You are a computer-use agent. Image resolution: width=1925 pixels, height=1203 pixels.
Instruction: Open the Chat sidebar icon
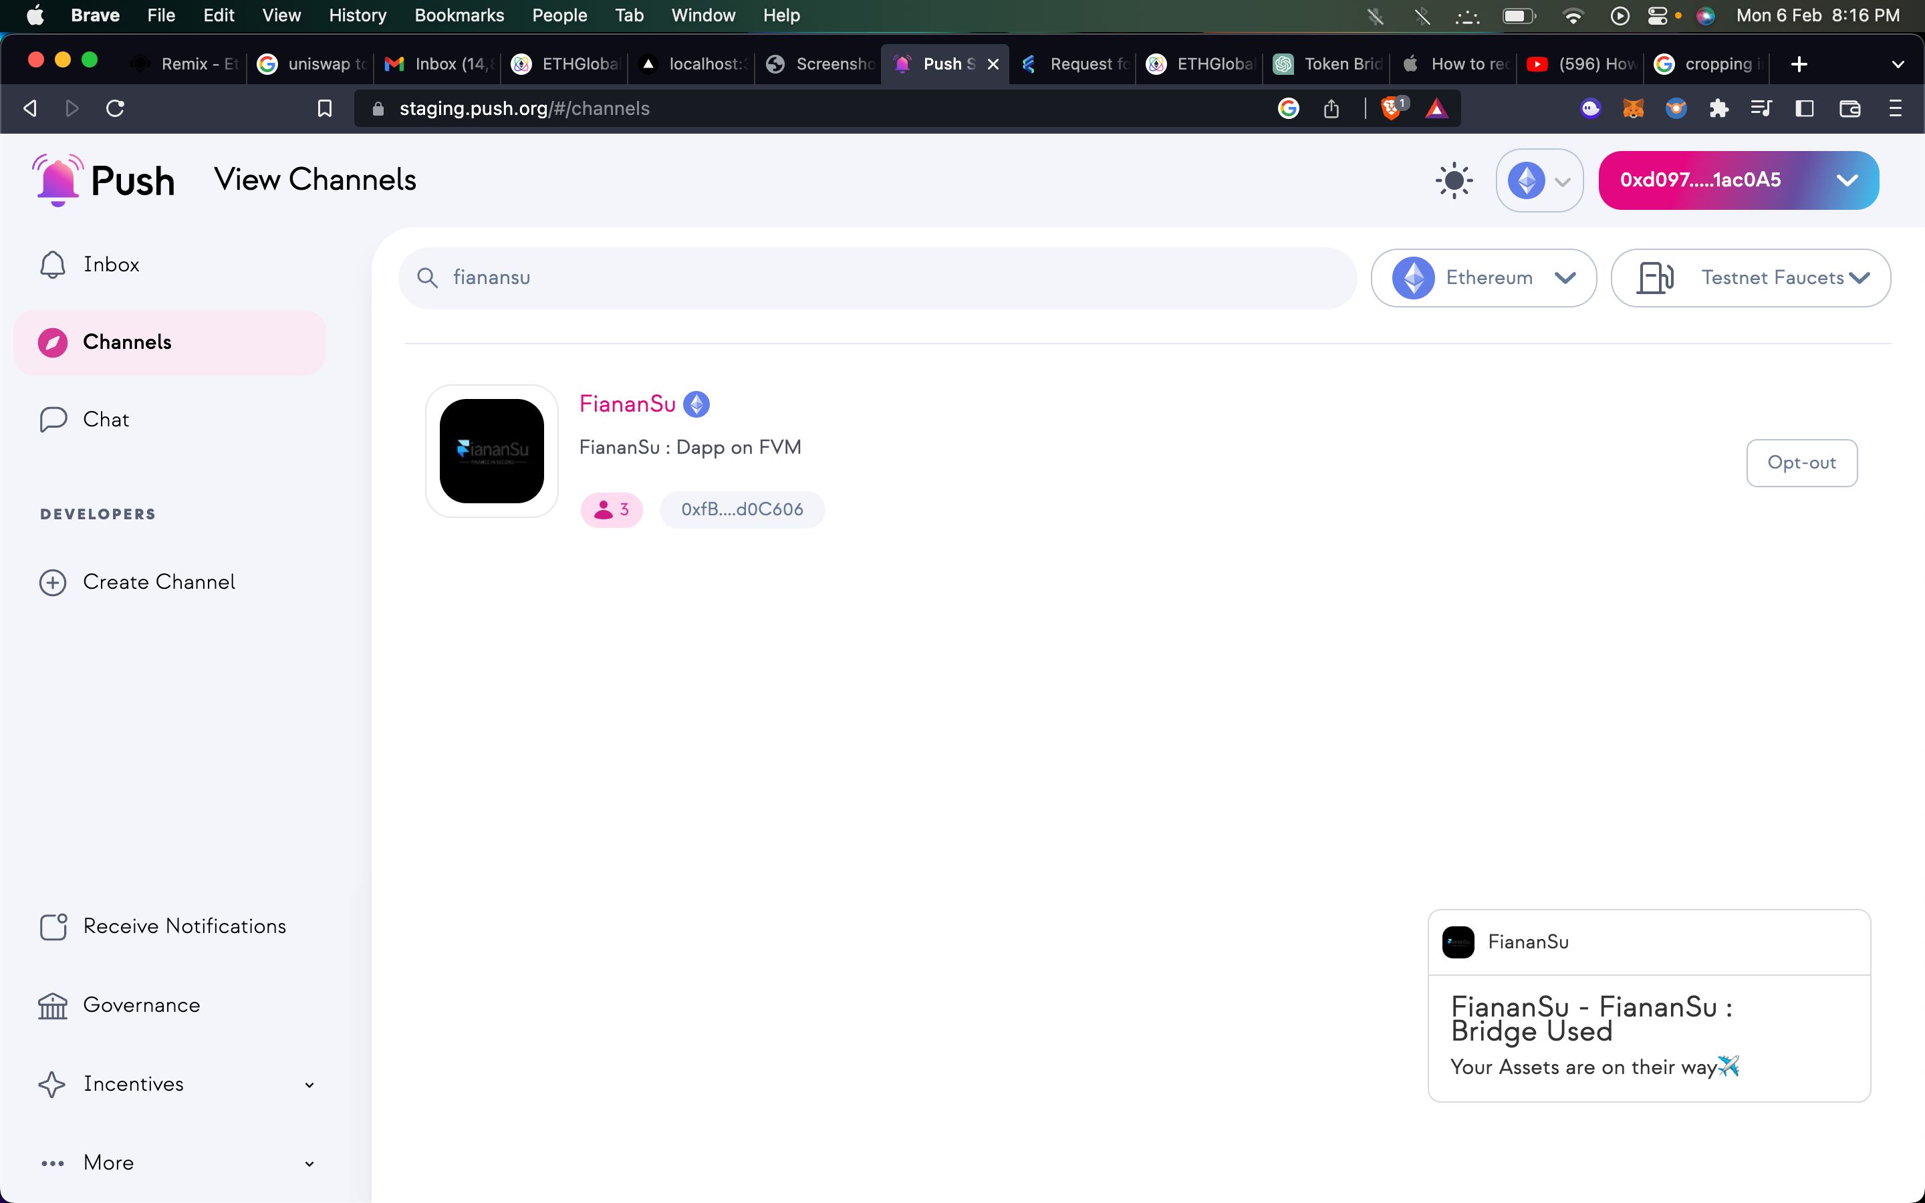click(51, 420)
